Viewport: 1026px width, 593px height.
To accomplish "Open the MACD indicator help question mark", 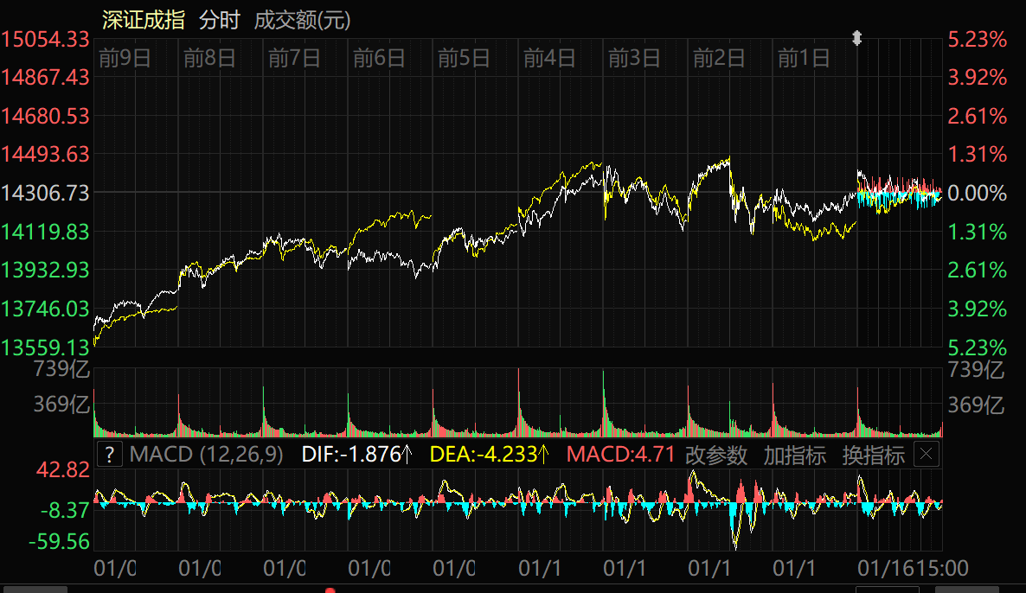I will [109, 455].
